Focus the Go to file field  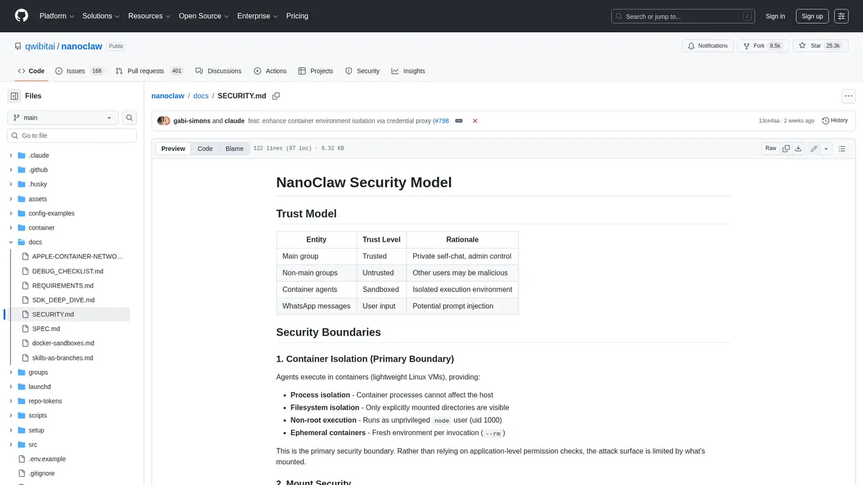[72, 135]
